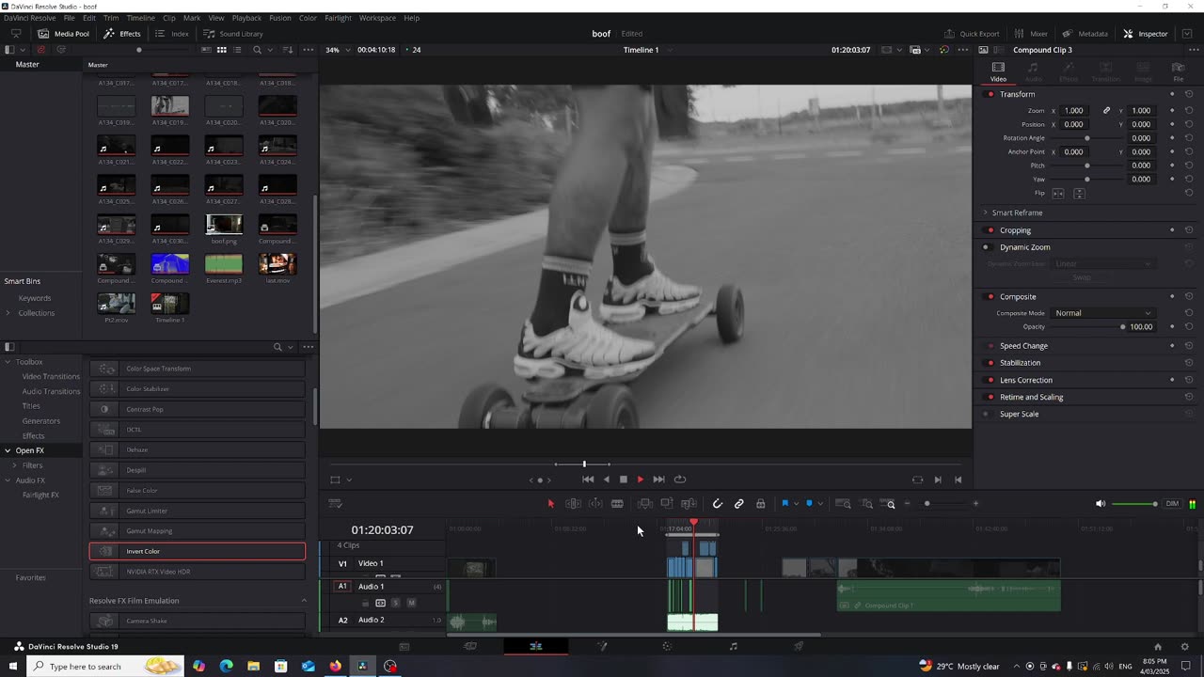This screenshot has height=677, width=1204.
Task: Collapse the Open FX tree item
Action: click(x=8, y=450)
